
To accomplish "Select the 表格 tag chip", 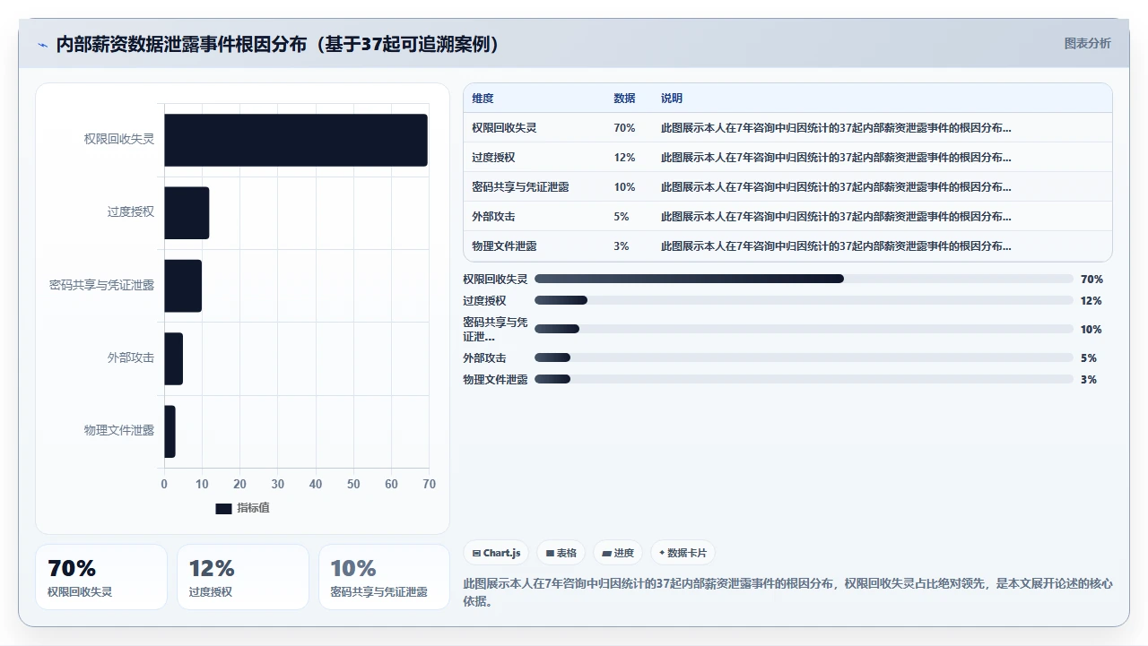I will click(x=561, y=553).
